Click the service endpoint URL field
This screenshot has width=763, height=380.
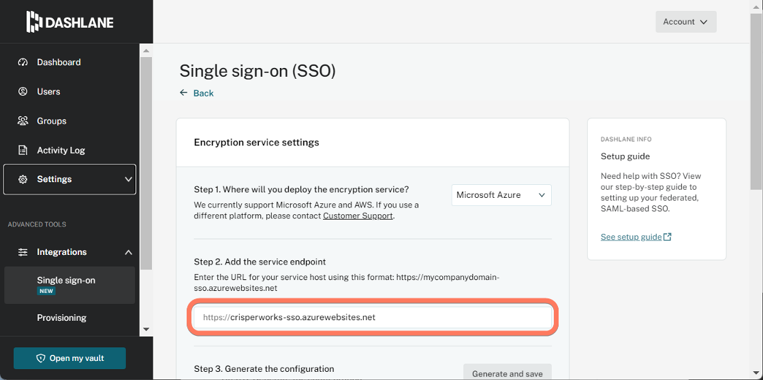[373, 317]
